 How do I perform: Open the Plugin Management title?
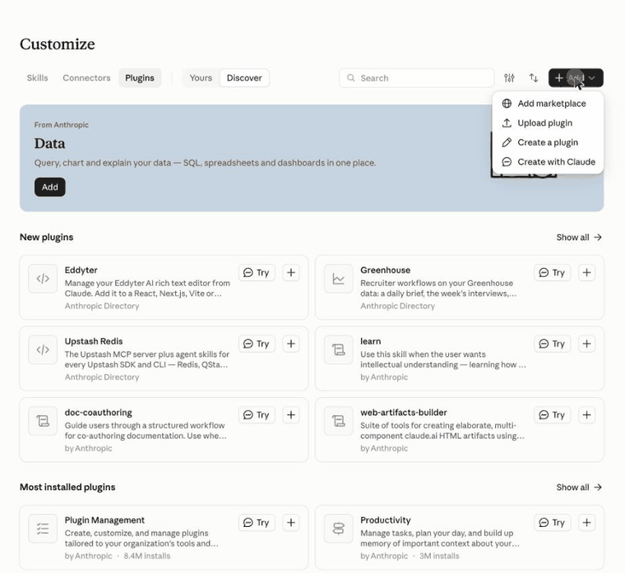tap(104, 520)
